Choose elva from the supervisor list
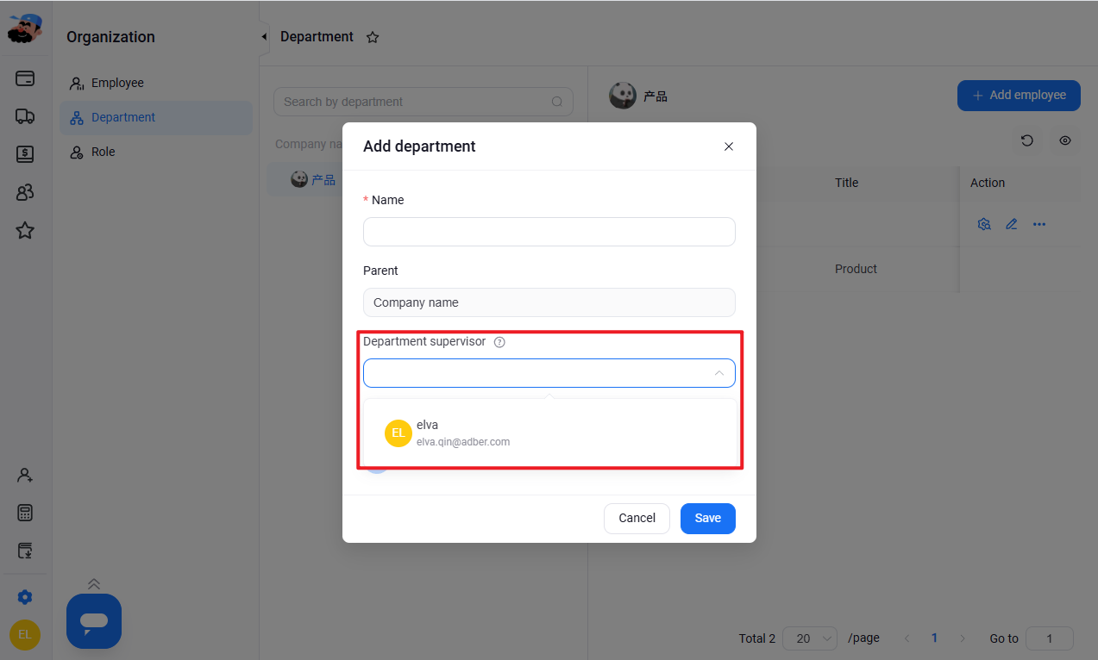 [550, 433]
